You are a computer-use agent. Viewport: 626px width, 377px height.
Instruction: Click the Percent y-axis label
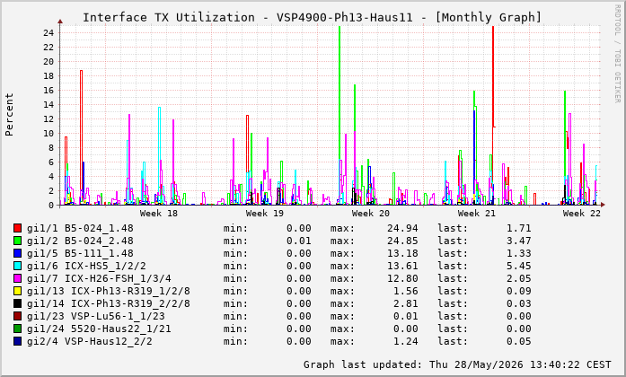(9, 115)
